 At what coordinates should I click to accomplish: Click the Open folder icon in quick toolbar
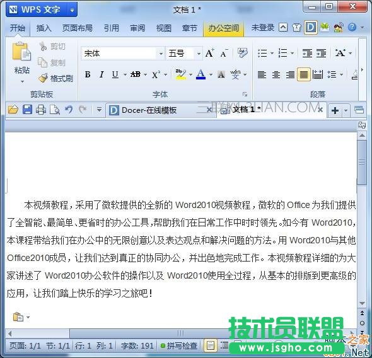click(x=13, y=110)
